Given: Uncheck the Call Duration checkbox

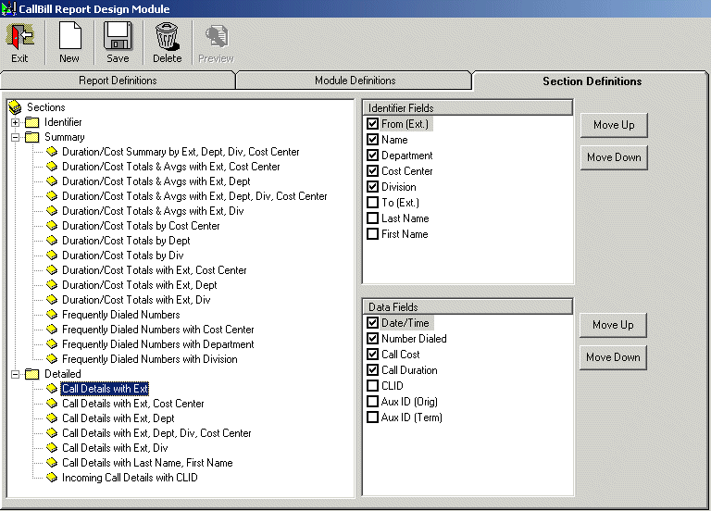Looking at the screenshot, I should pos(373,370).
